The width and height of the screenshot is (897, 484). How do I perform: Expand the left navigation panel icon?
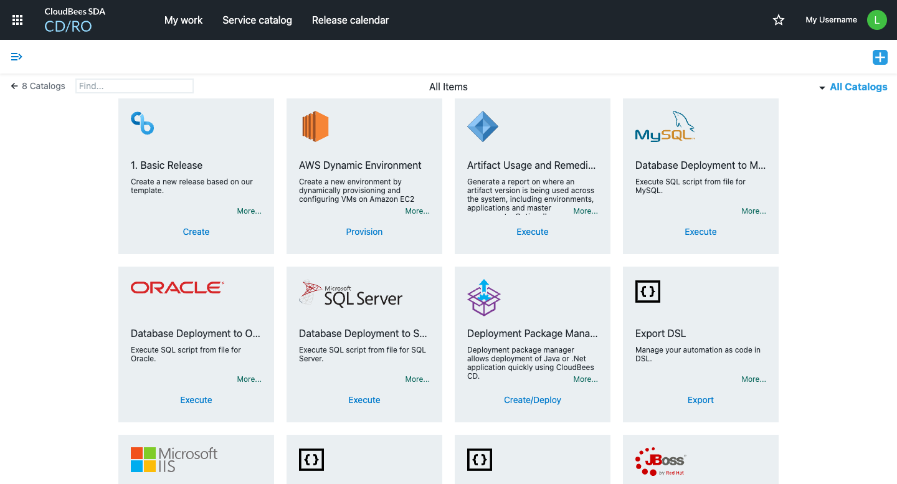17,57
